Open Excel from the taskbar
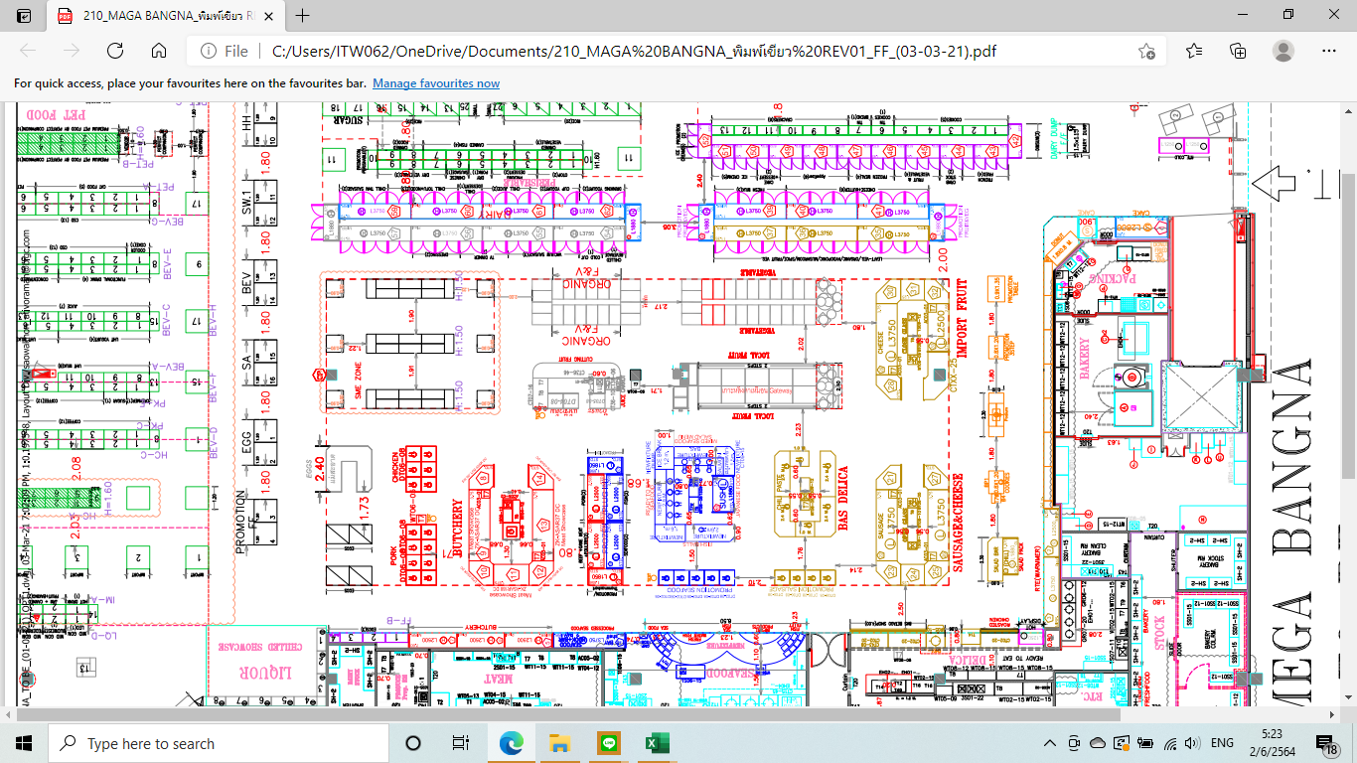 click(x=657, y=743)
